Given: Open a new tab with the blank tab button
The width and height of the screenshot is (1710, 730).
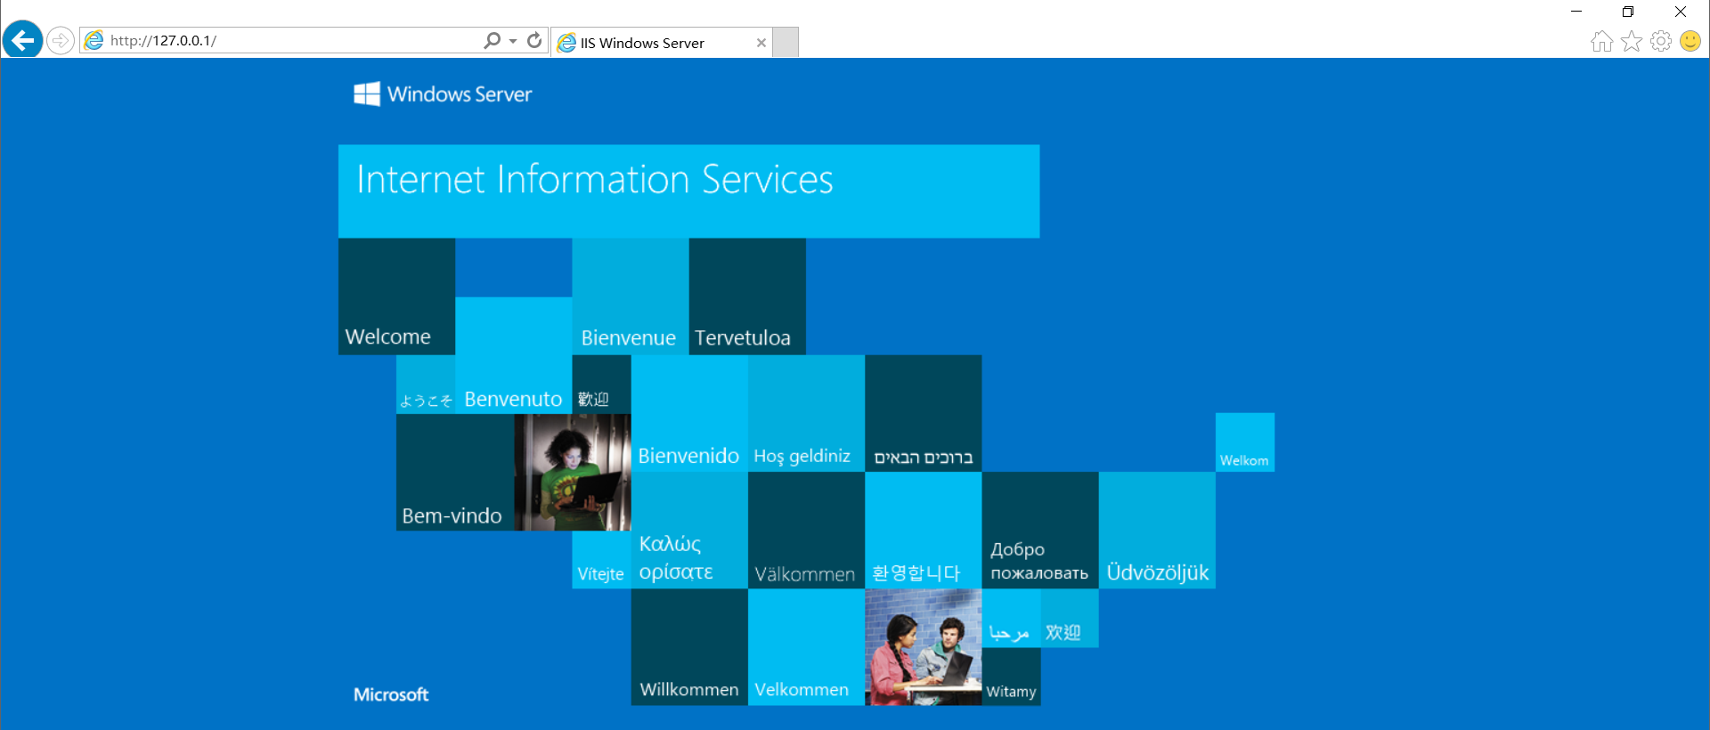Looking at the screenshot, I should point(786,43).
